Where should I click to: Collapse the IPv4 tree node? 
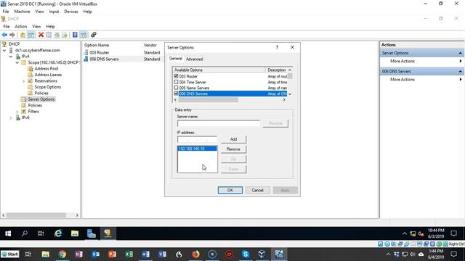click(11, 57)
